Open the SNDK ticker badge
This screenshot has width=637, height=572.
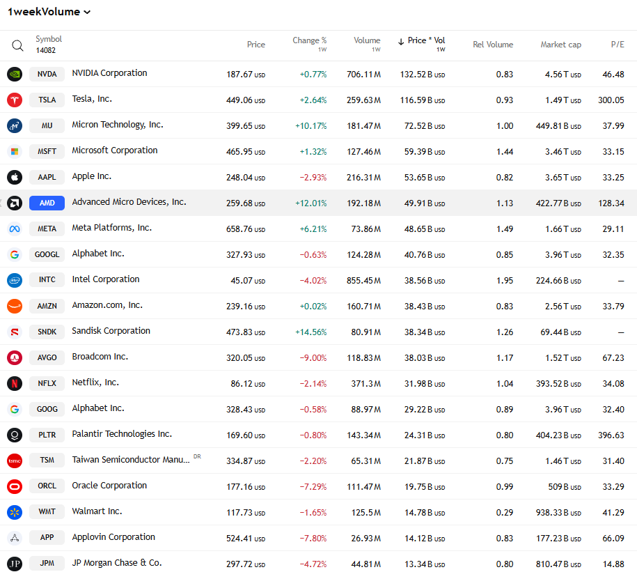[47, 332]
